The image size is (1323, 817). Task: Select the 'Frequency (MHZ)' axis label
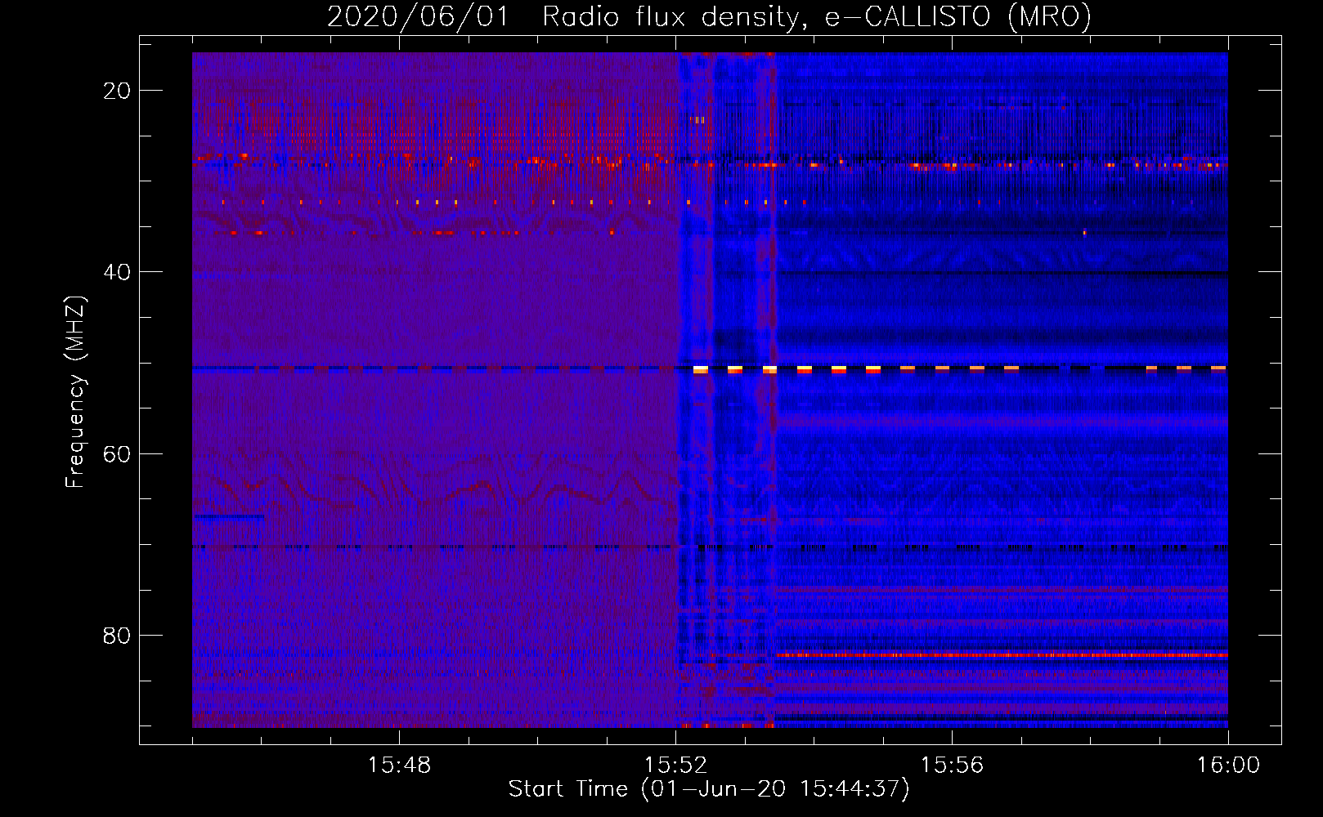[75, 392]
